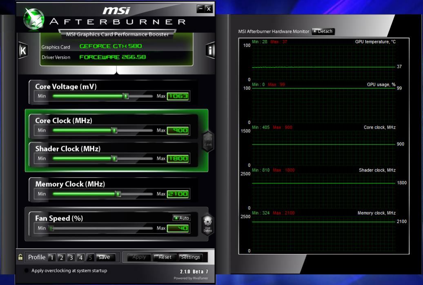
Task: Open the Settings button
Action: point(190,257)
